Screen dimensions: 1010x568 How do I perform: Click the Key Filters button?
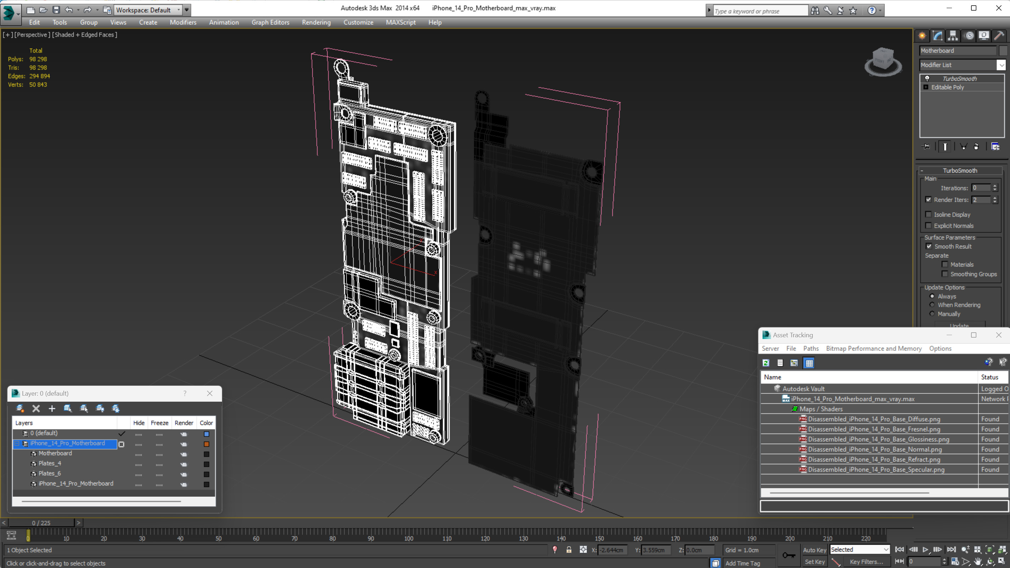pyautogui.click(x=866, y=562)
